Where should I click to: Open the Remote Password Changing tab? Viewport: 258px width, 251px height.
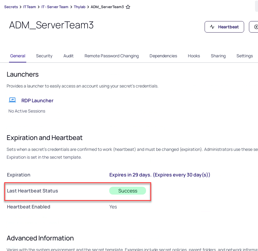tap(112, 56)
